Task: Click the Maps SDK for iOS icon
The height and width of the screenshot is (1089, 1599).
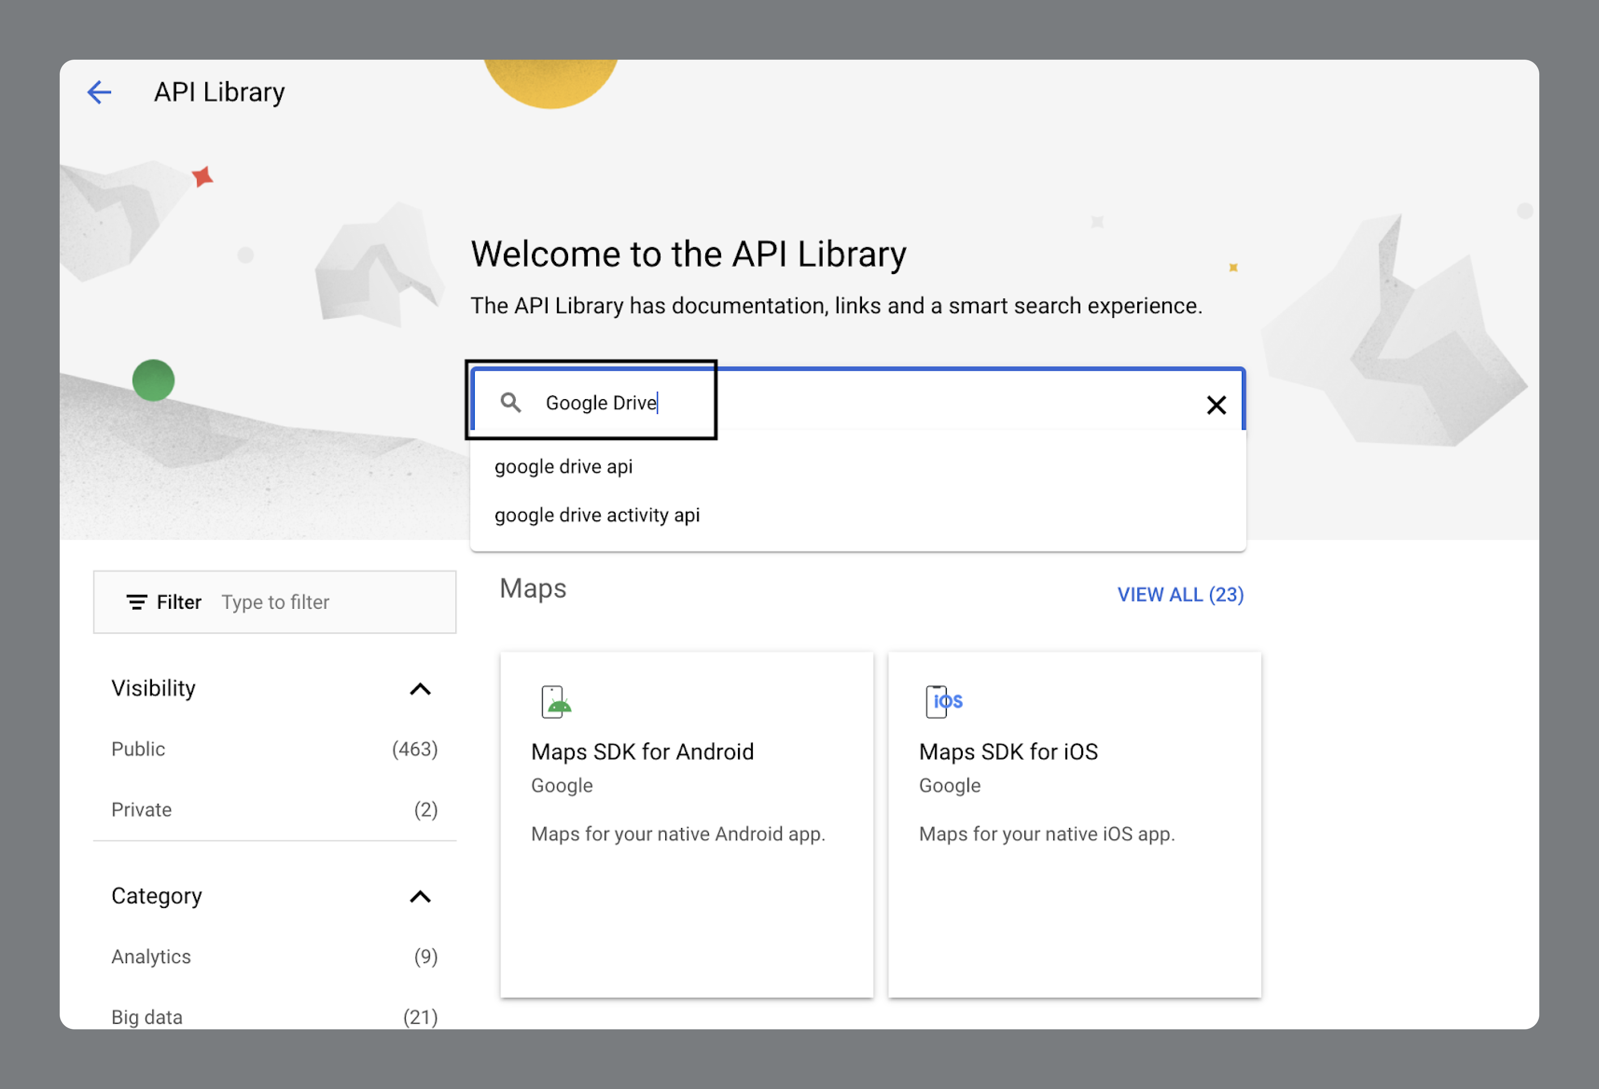Action: tap(943, 702)
